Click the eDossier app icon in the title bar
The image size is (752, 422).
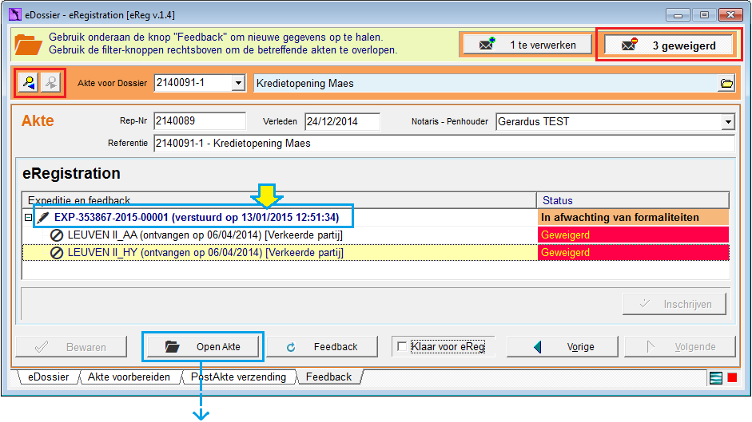click(x=15, y=15)
